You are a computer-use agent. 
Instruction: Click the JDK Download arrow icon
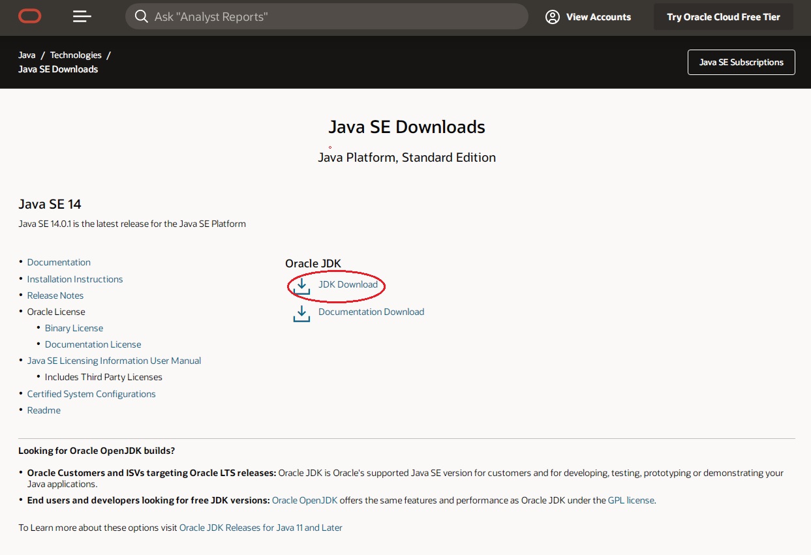[301, 286]
